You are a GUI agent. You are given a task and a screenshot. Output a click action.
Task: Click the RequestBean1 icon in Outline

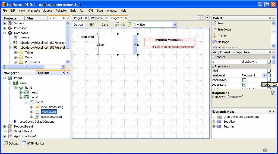point(10,126)
